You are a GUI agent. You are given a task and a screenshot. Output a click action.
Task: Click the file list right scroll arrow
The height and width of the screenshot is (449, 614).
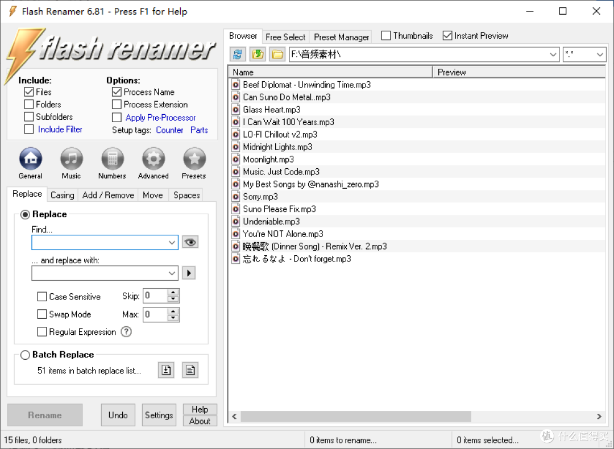599,417
